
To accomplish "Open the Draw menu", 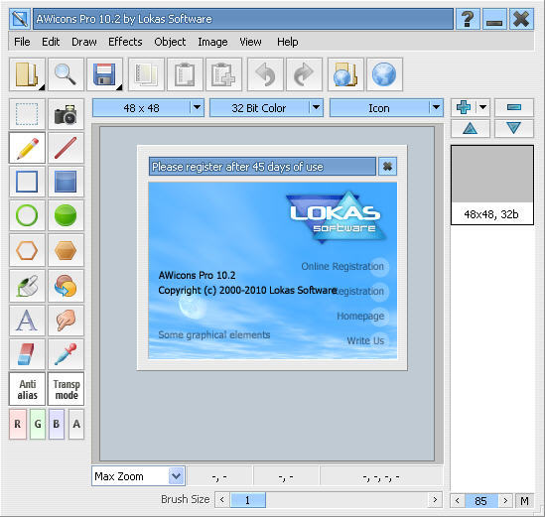I will pos(84,42).
